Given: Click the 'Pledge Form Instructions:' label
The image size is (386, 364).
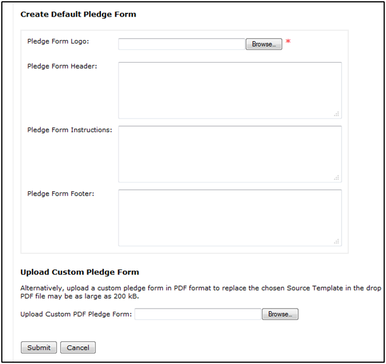Looking at the screenshot, I should tap(69, 130).
